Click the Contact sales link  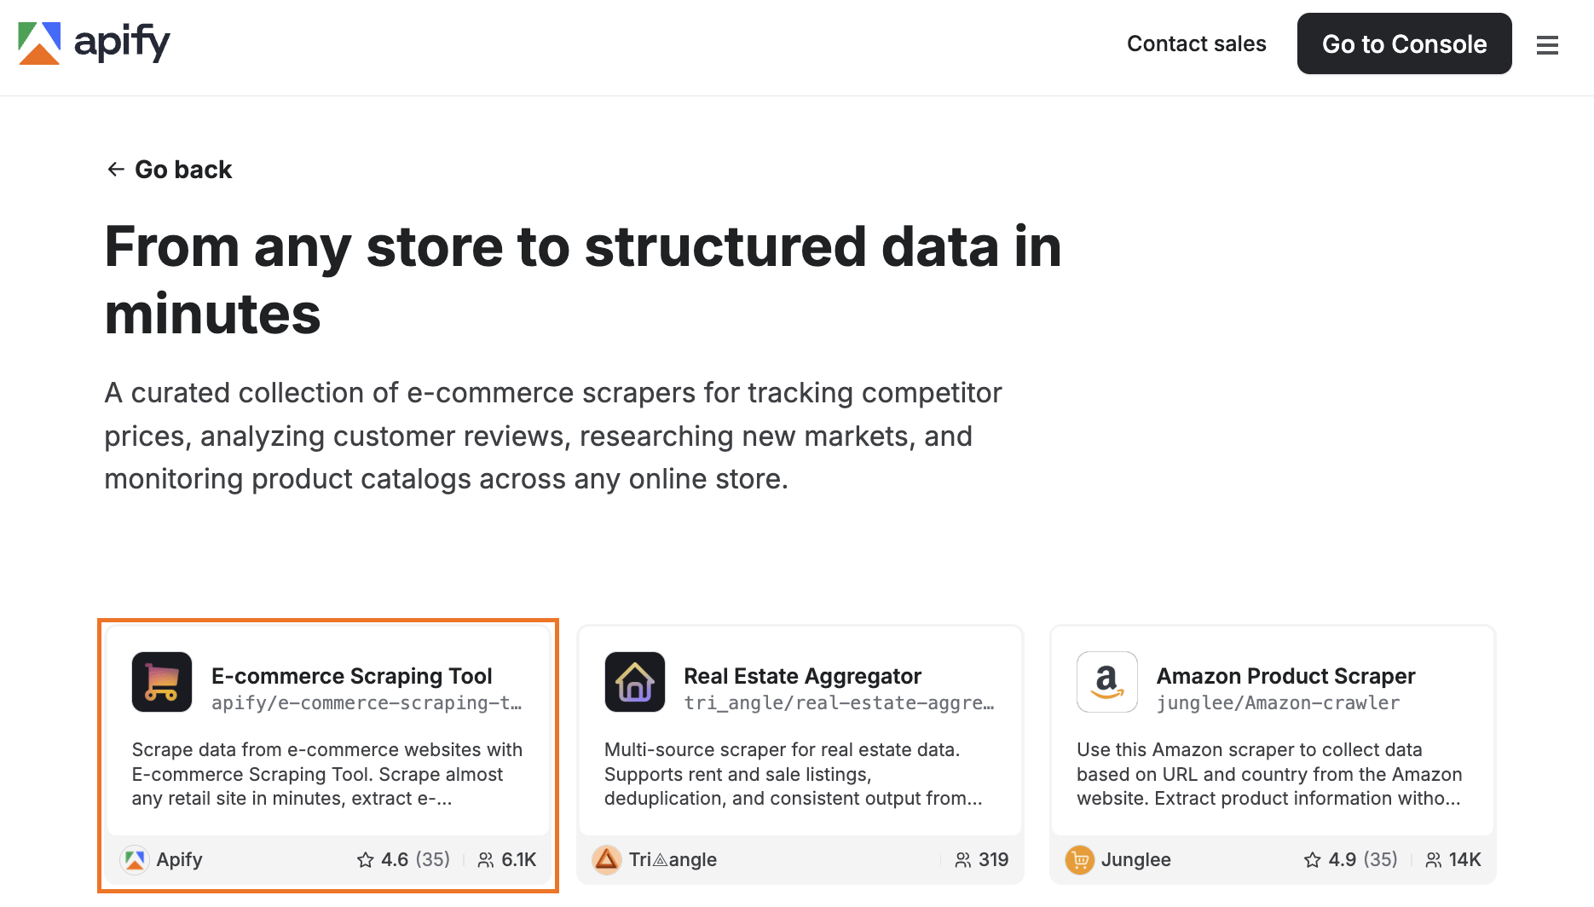pyautogui.click(x=1197, y=43)
